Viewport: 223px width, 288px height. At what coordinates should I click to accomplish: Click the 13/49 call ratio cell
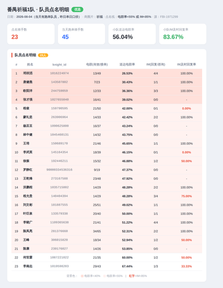coord(97,73)
